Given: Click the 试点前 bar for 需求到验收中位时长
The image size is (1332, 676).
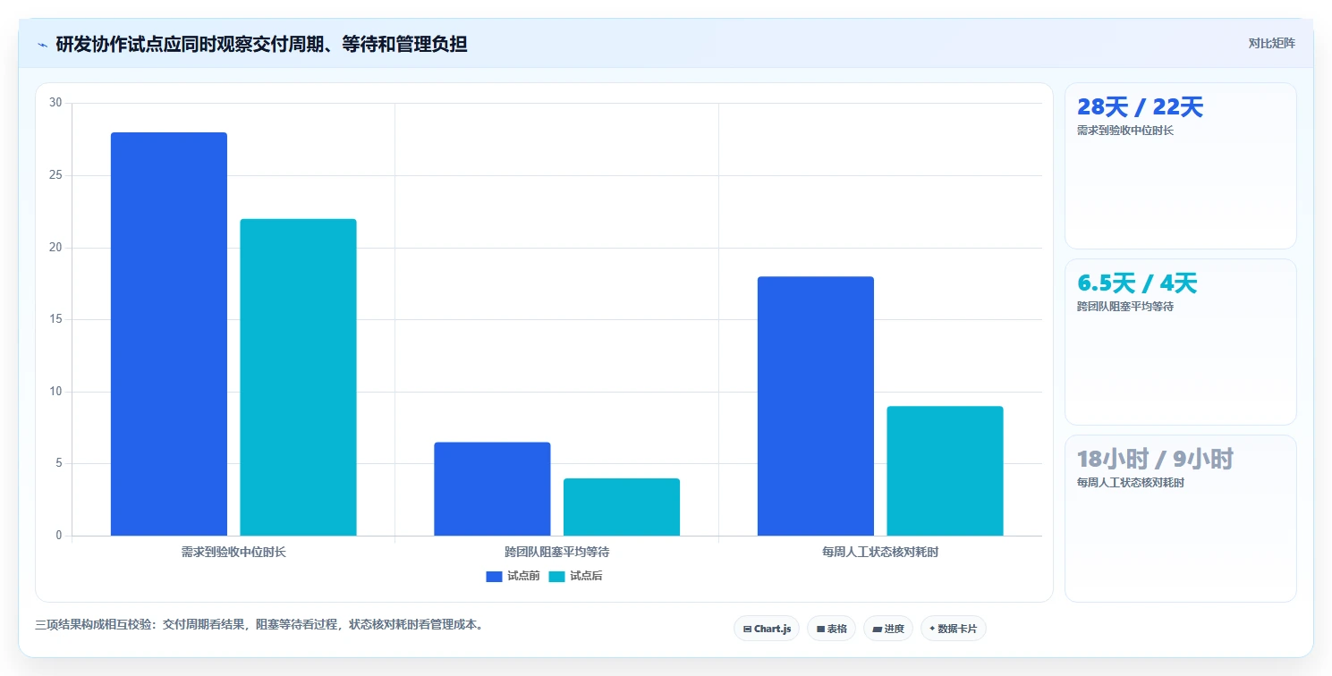Looking at the screenshot, I should [169, 334].
